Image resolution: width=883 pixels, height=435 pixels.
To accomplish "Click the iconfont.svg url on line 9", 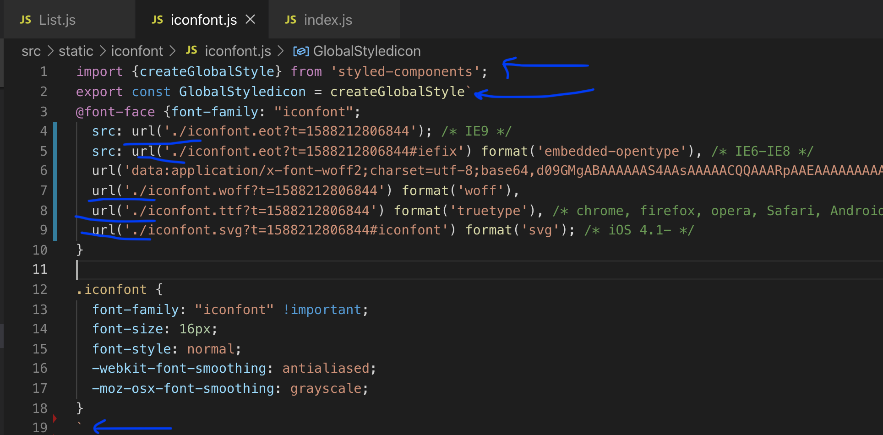I will 286,230.
